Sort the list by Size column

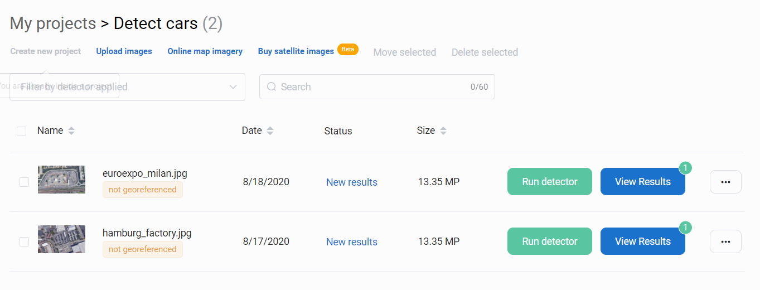click(443, 131)
